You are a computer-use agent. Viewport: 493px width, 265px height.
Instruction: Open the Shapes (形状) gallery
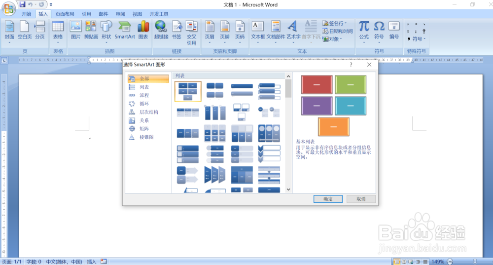pyautogui.click(x=106, y=31)
